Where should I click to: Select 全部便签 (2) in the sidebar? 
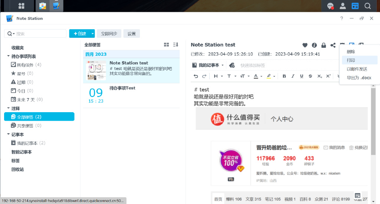[39, 117]
